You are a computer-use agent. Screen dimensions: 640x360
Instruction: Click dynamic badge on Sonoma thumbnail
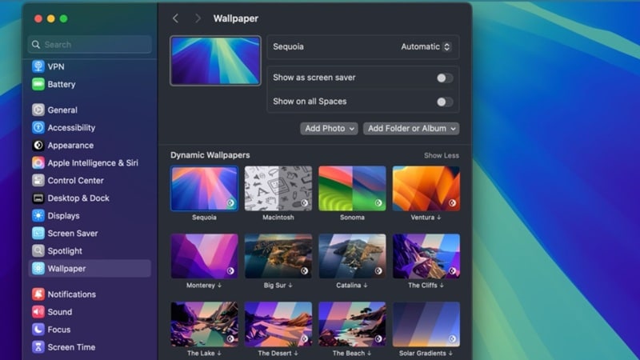378,203
